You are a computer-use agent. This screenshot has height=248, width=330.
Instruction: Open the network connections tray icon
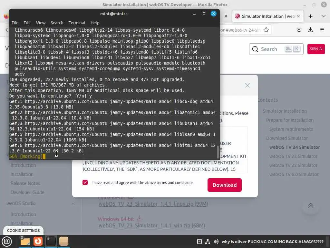(208, 242)
